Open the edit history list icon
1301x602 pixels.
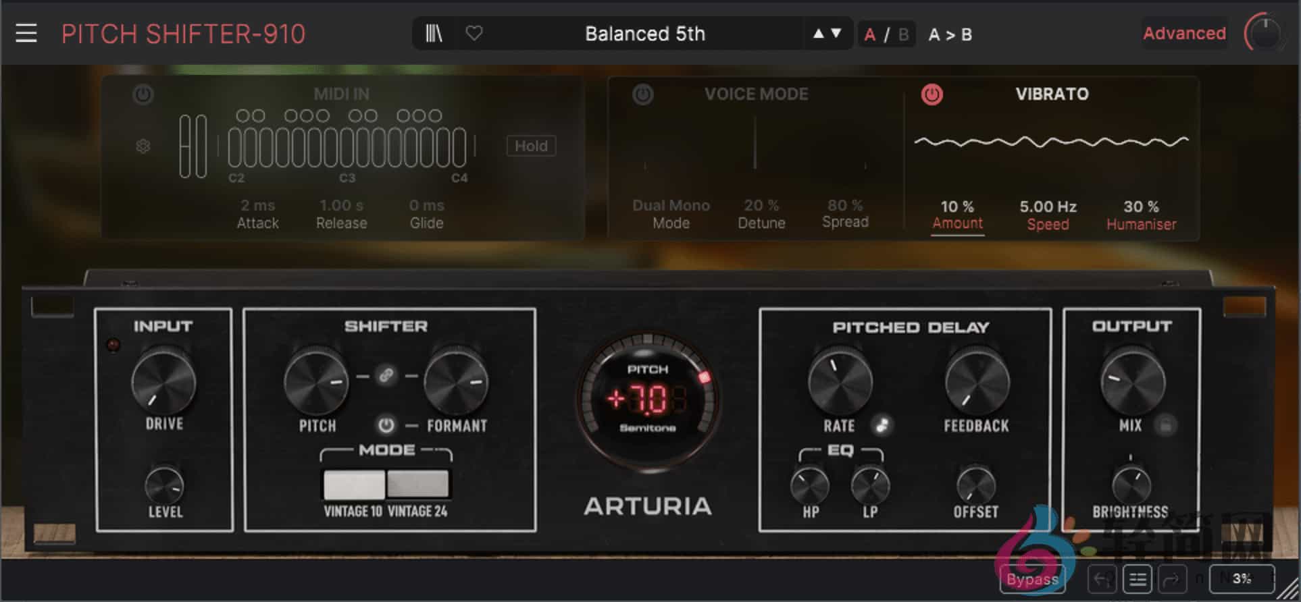pos(1138,579)
